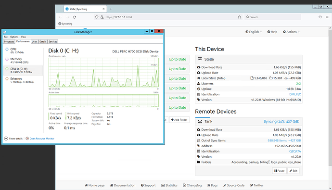The height and width of the screenshot is (190, 332).
Task: Click the browser forward arrow
Action: pos(67,17)
